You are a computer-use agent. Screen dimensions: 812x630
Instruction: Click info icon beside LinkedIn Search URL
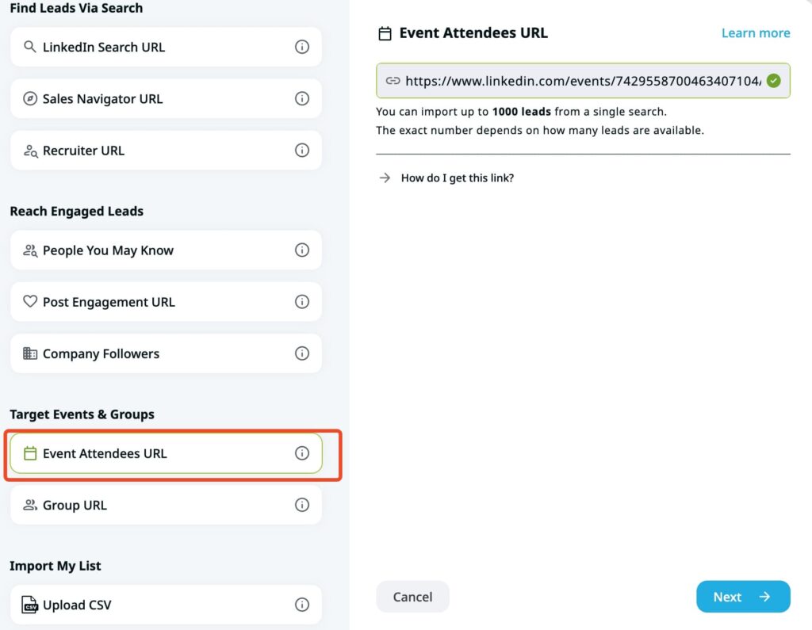(301, 47)
